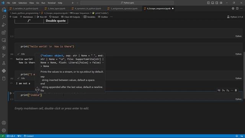Show previous signature in the tooltip
This screenshot has height=138, width=245.
pos(37,87)
